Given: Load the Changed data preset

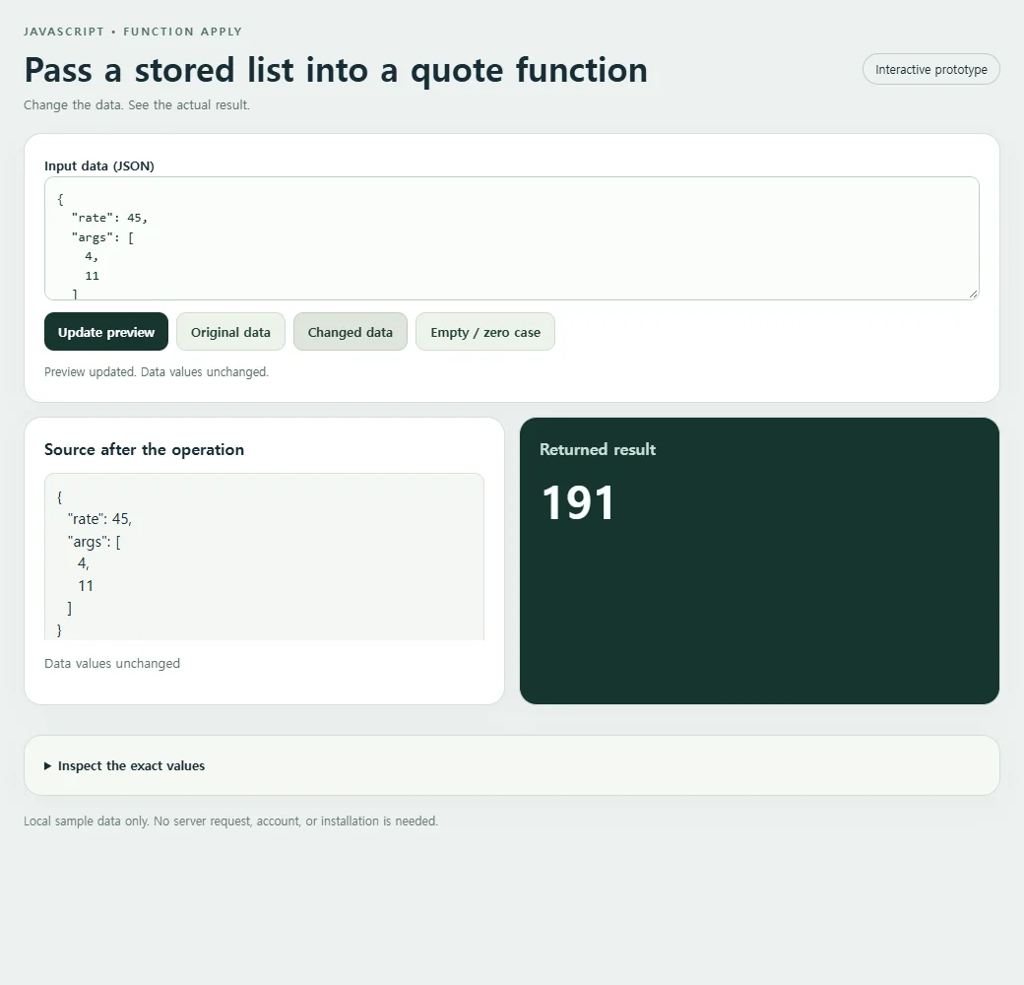Looking at the screenshot, I should pos(351,332).
